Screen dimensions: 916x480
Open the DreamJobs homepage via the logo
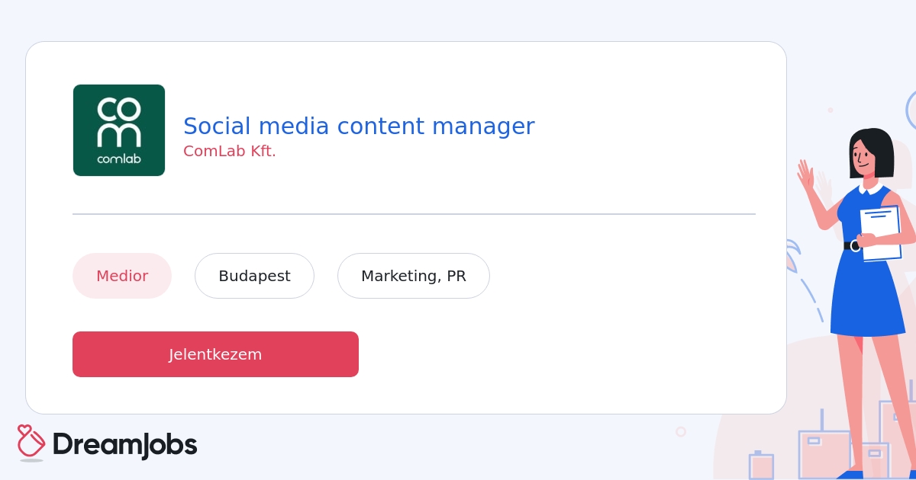pyautogui.click(x=107, y=444)
